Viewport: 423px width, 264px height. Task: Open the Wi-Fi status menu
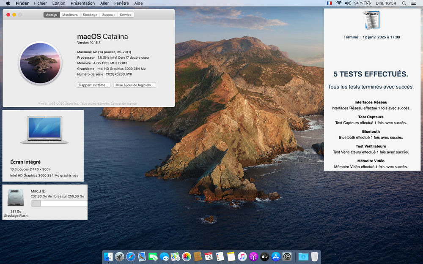(x=339, y=3)
